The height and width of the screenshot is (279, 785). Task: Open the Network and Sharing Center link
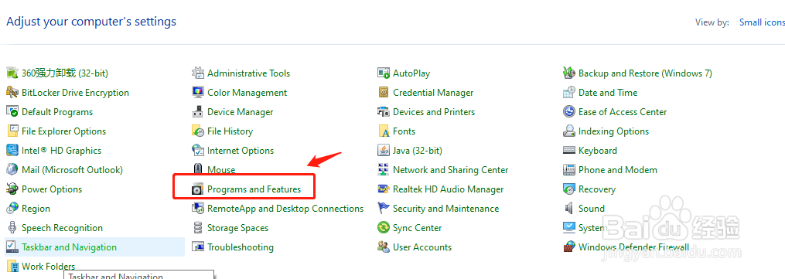coord(451,170)
